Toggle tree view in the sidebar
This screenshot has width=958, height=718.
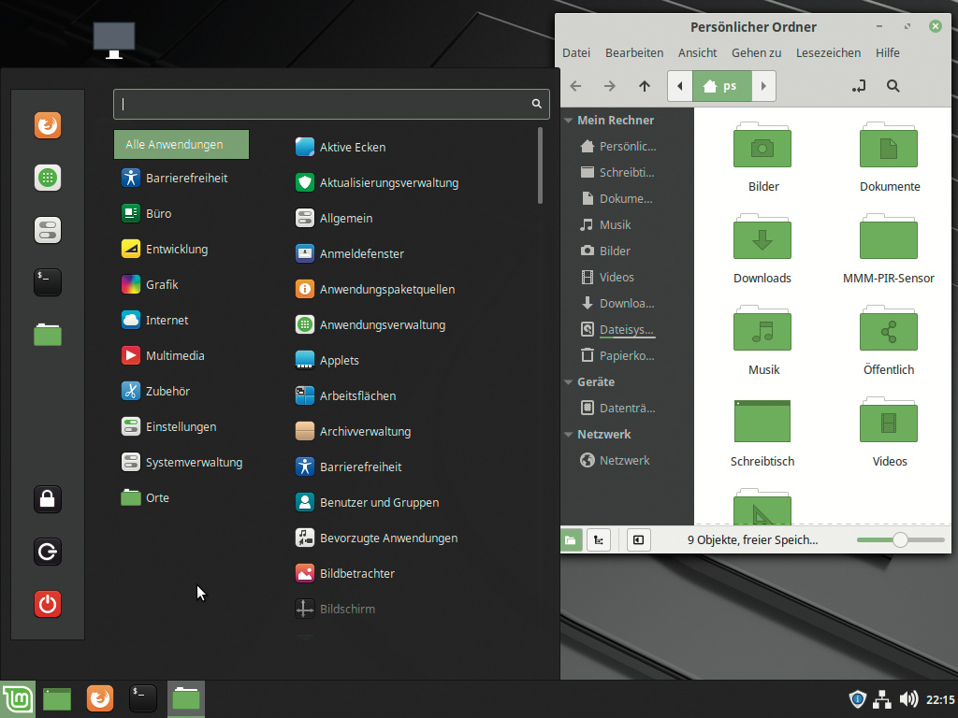point(599,539)
